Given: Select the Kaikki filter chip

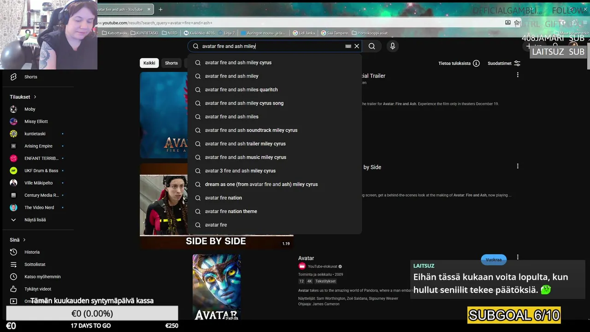Looking at the screenshot, I should tap(149, 63).
